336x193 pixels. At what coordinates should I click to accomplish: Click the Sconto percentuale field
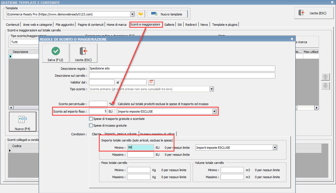[98, 104]
